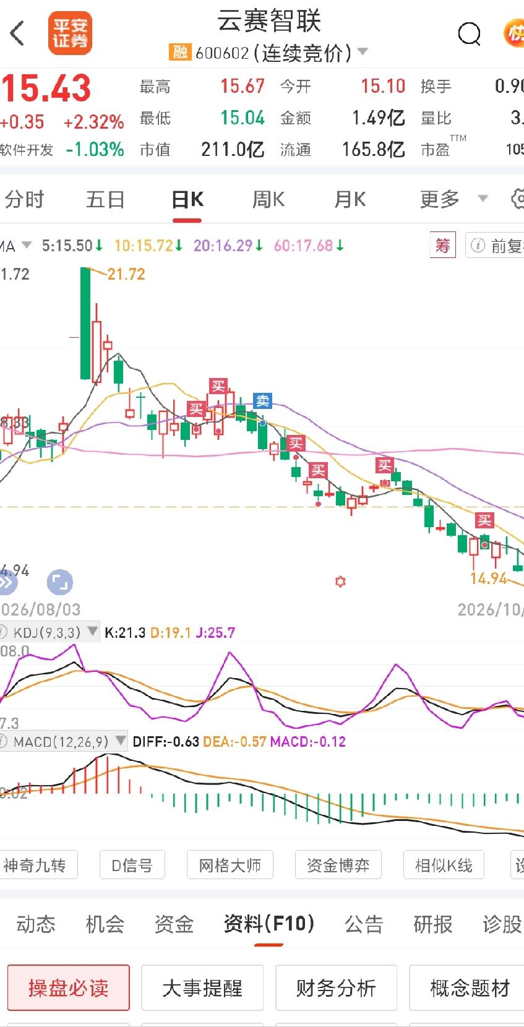Image resolution: width=524 pixels, height=1027 pixels.
Task: Select the 日K chart tab
Action: click(x=187, y=199)
